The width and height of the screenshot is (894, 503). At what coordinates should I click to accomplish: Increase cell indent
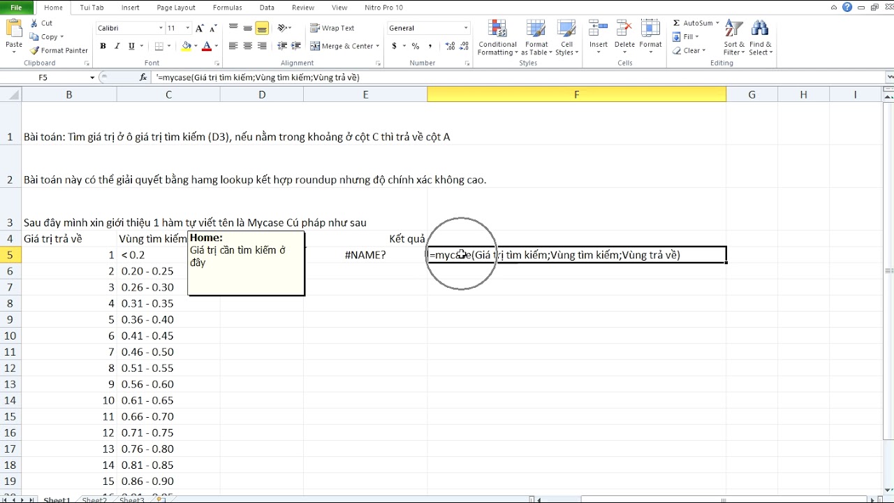click(x=297, y=46)
